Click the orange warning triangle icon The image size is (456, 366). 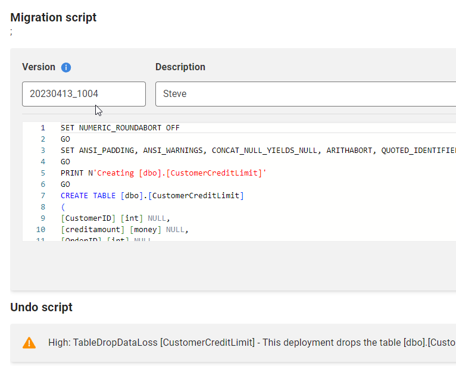point(29,343)
